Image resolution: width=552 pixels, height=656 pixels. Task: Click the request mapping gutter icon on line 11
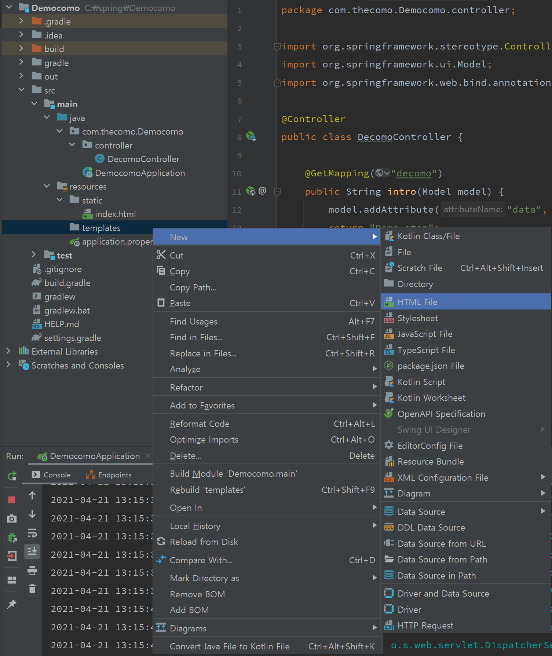[251, 191]
